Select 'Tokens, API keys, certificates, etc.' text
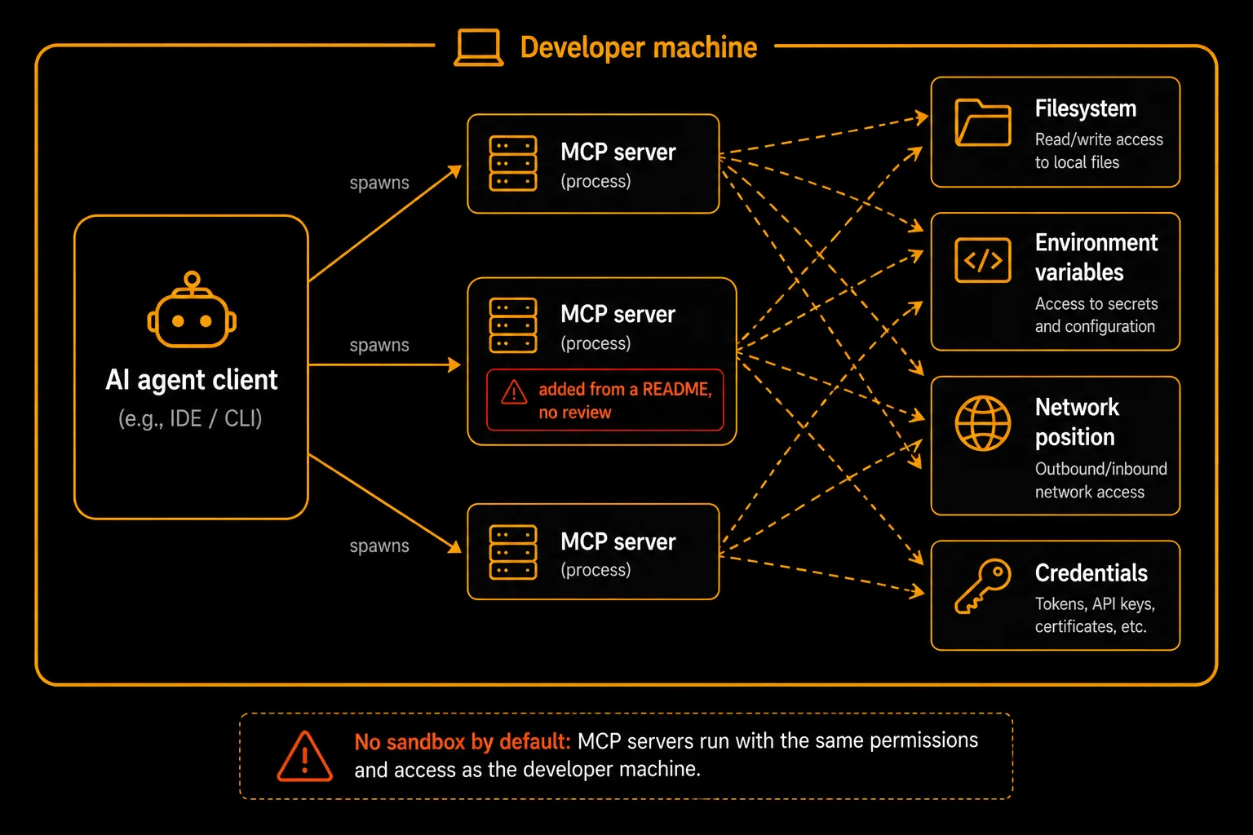Viewport: 1253px width, 835px height. (1095, 615)
